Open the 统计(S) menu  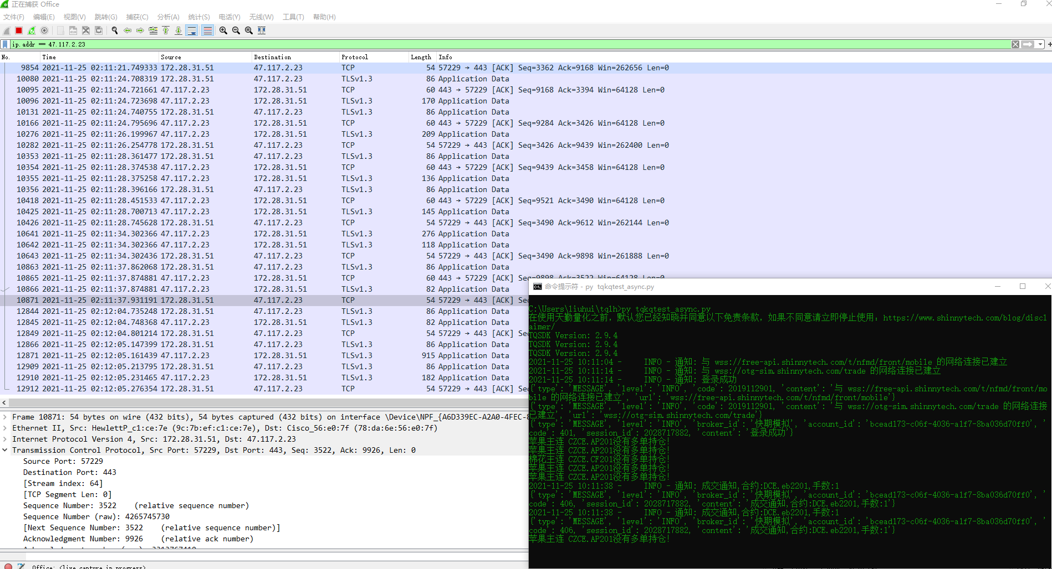[199, 17]
